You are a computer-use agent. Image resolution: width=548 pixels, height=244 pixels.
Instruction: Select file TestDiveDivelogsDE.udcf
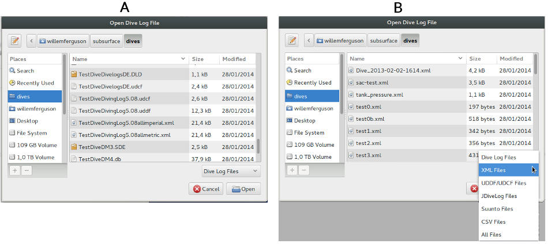coord(163,86)
